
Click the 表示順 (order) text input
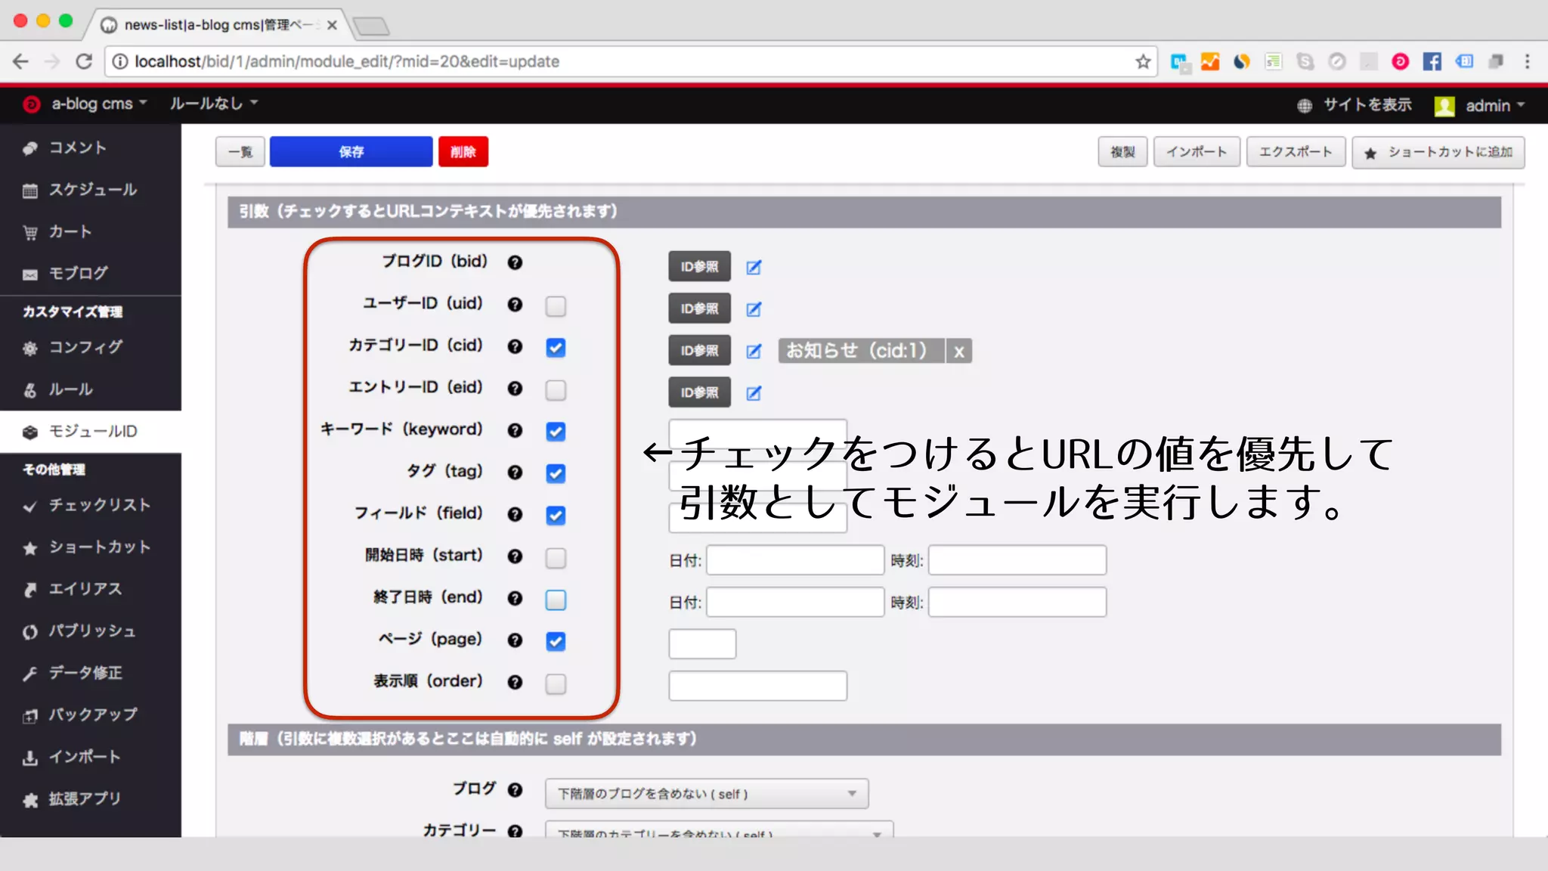click(757, 687)
